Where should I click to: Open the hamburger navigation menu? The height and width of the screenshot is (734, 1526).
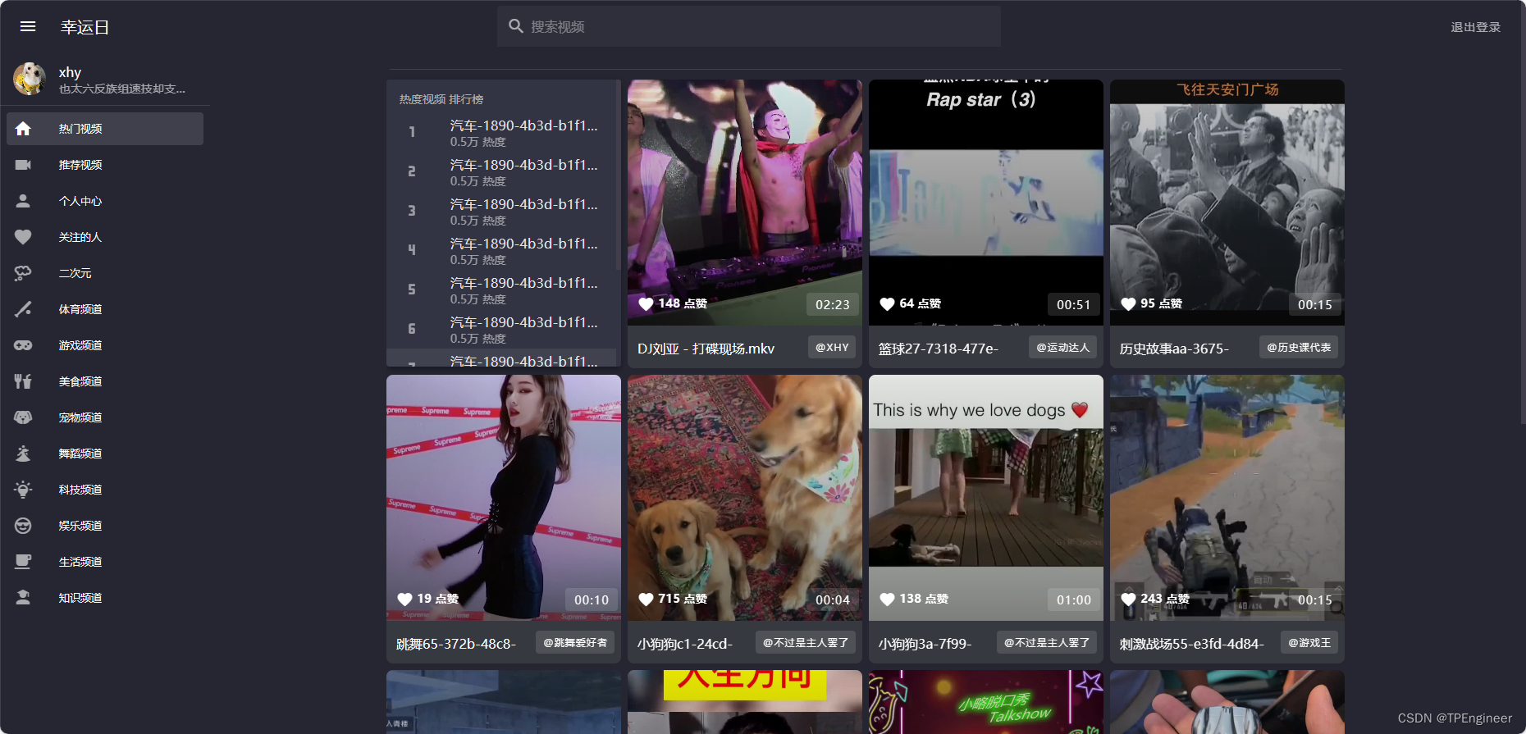tap(28, 26)
